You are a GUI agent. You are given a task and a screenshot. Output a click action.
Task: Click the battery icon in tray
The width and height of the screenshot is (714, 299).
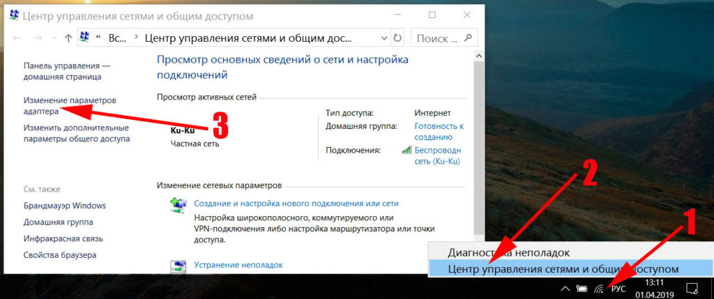pyautogui.click(x=582, y=288)
